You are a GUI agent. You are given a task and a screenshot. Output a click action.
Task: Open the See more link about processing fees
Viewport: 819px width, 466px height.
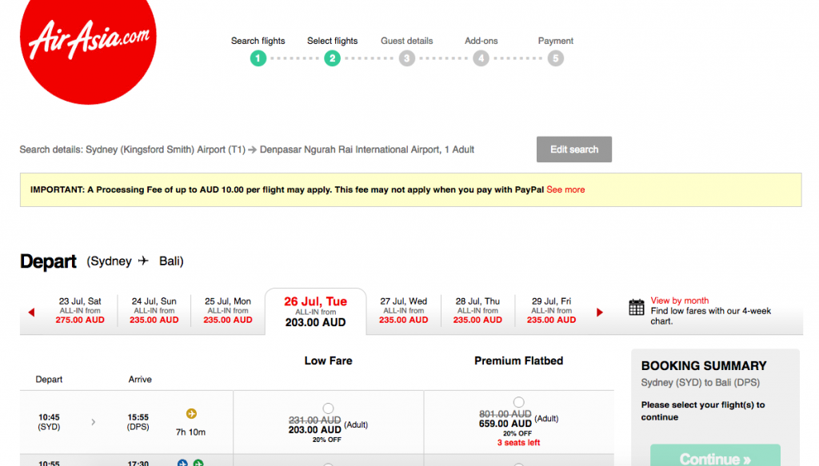pyautogui.click(x=565, y=189)
